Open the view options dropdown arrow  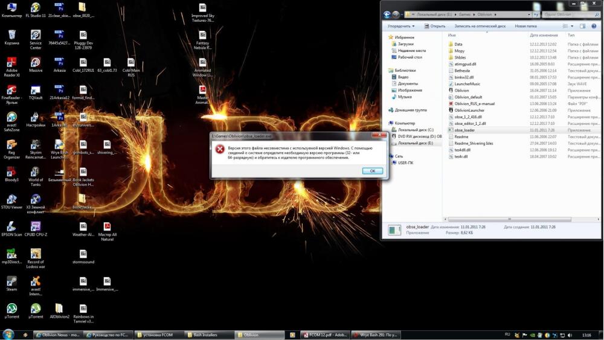point(572,26)
